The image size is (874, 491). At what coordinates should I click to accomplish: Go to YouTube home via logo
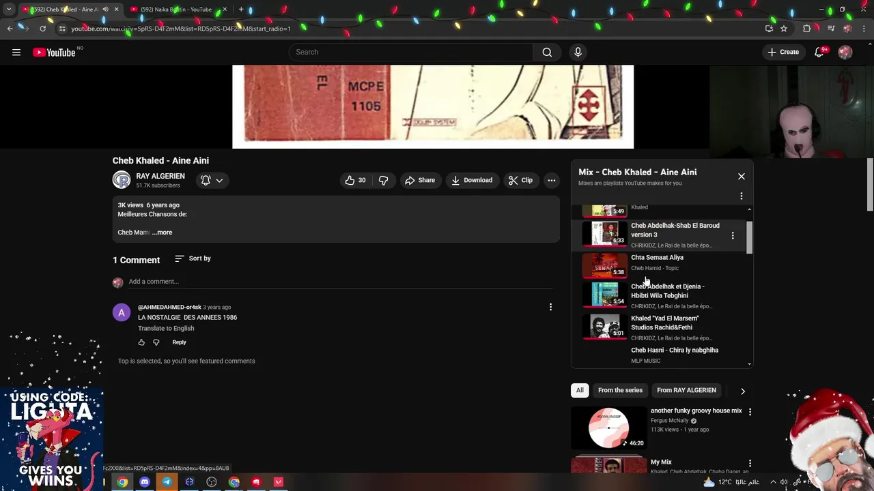(54, 53)
